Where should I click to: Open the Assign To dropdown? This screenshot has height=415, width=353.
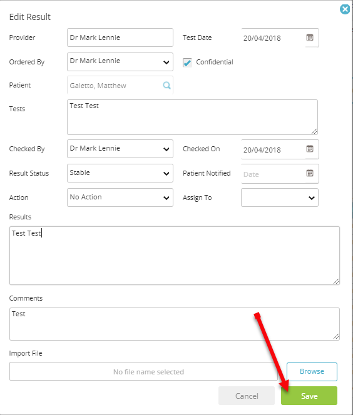(280, 197)
